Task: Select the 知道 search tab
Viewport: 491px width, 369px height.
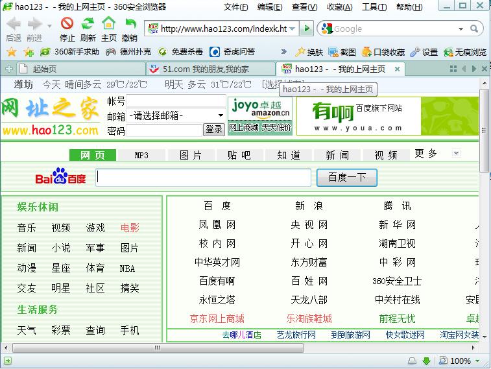Action: [289, 155]
